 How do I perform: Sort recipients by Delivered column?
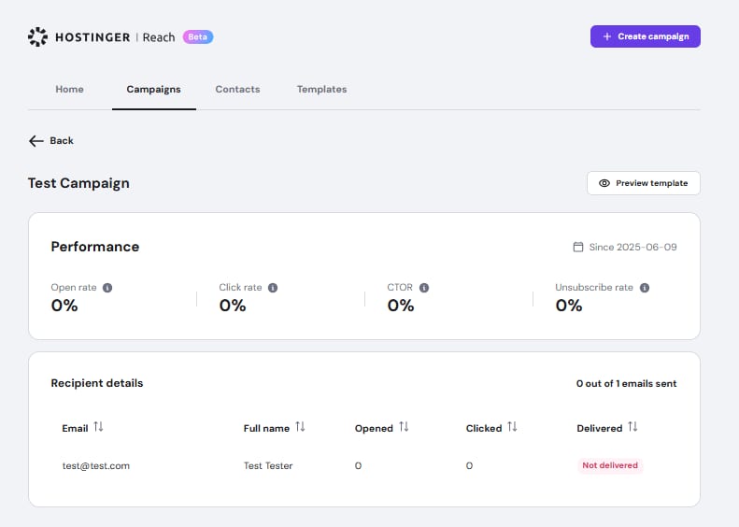tap(632, 427)
